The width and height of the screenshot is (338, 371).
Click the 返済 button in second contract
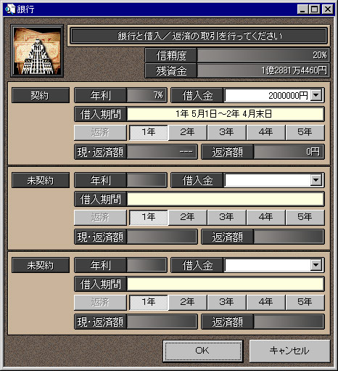pos(100,217)
